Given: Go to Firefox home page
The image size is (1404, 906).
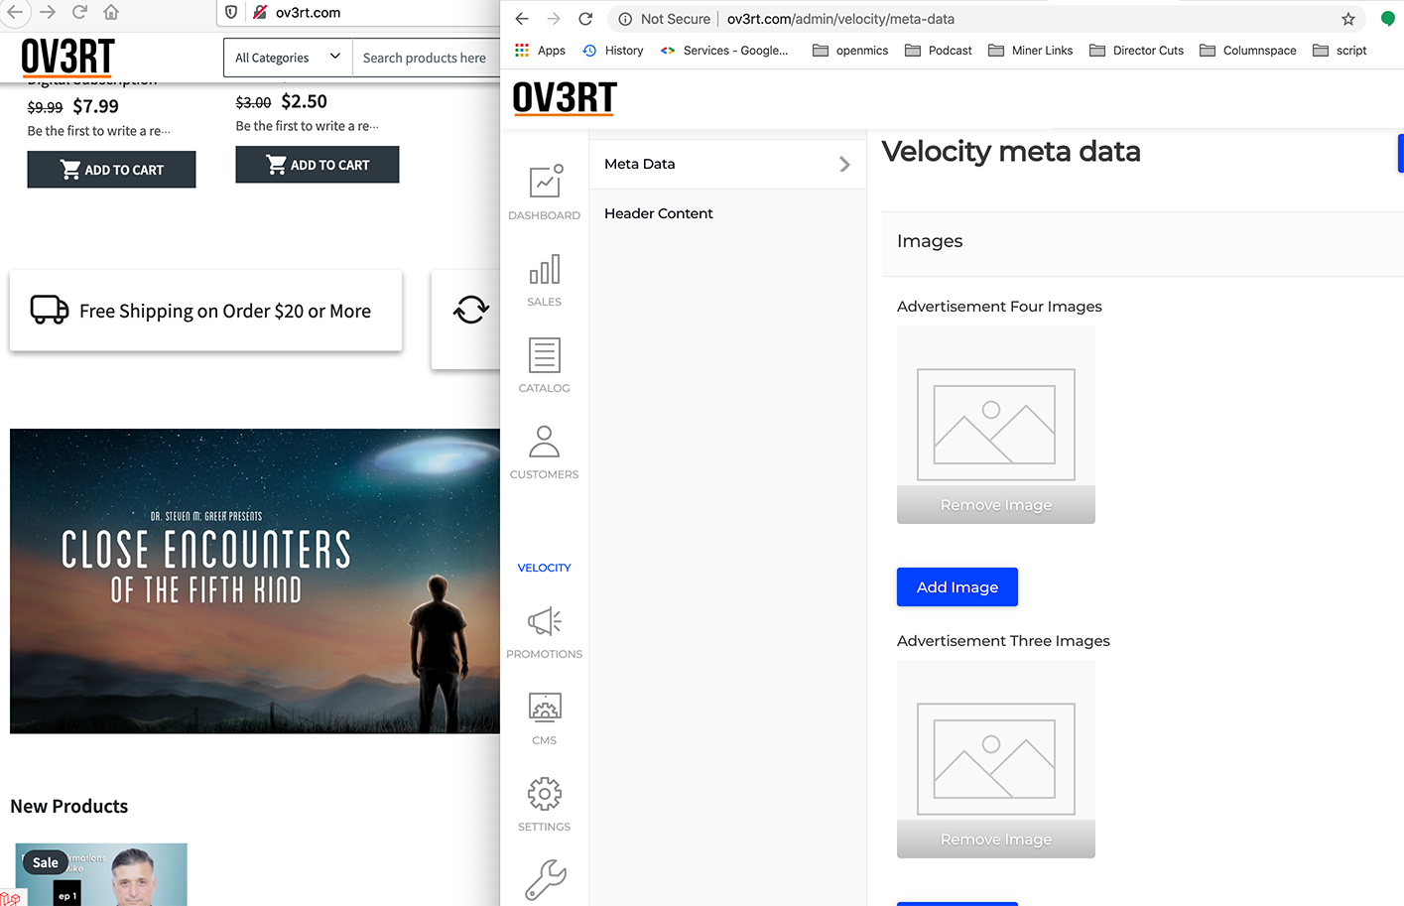Looking at the screenshot, I should (x=111, y=12).
